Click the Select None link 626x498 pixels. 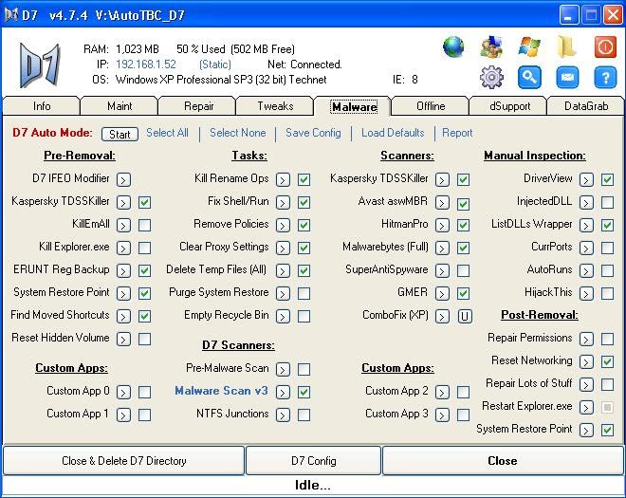(237, 133)
